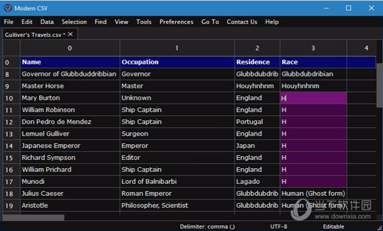Open the Tools menu
Viewport: 383px width, 231px height.
144,22
